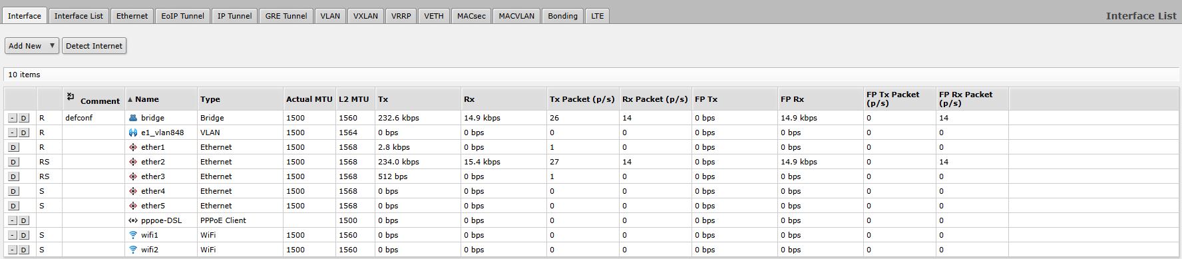Click the wifi1 wireless icon
The image size is (1182, 259).
pos(133,235)
